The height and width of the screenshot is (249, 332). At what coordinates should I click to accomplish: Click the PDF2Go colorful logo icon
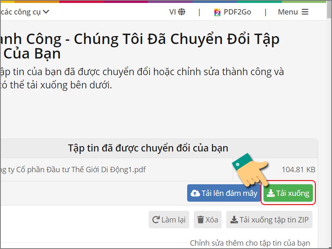(x=217, y=12)
